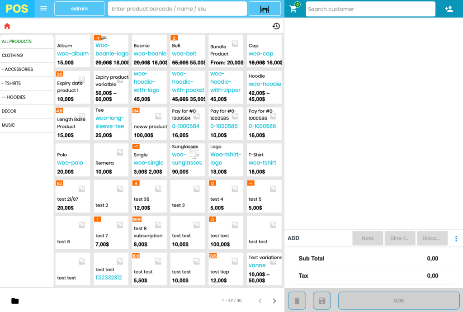Image resolution: width=463 pixels, height=312 pixels.
Task: Click the add customer icon
Action: pyautogui.click(x=449, y=9)
